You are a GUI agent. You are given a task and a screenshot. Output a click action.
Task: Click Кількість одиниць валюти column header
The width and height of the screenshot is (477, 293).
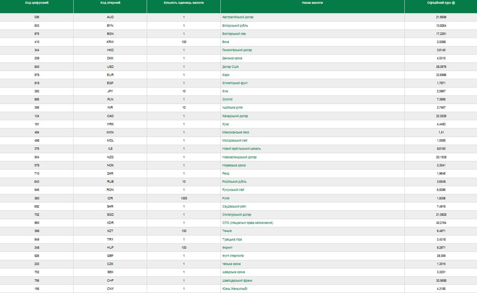pos(184,3)
